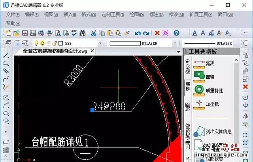This screenshot has height=162, width=253.
Task: Run the ABC spell check
Action: click(x=74, y=33)
